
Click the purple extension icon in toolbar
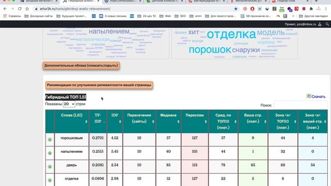pos(290,9)
